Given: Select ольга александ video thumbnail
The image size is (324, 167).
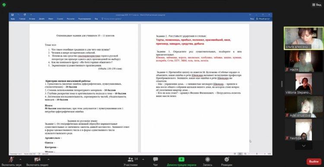Looking at the screenshot, I should [304, 38].
